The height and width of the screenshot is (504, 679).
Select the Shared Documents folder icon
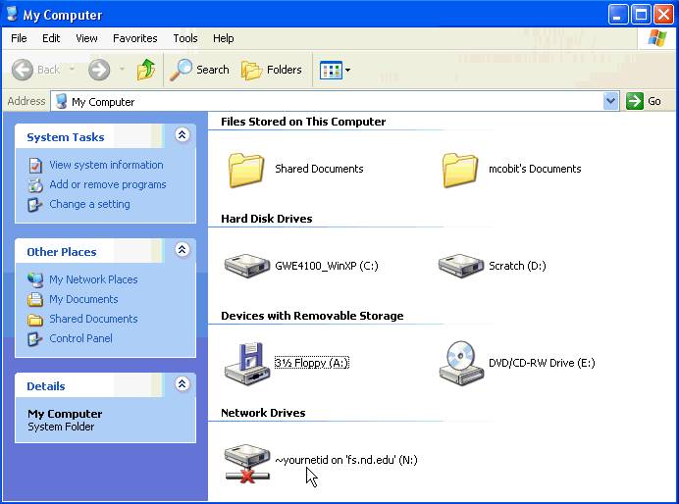click(247, 169)
